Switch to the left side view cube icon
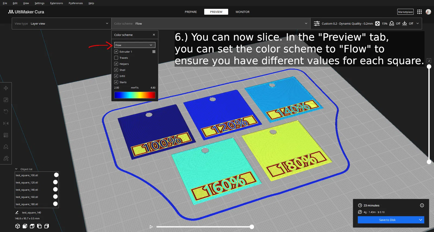434x232 pixels. pyautogui.click(x=39, y=226)
